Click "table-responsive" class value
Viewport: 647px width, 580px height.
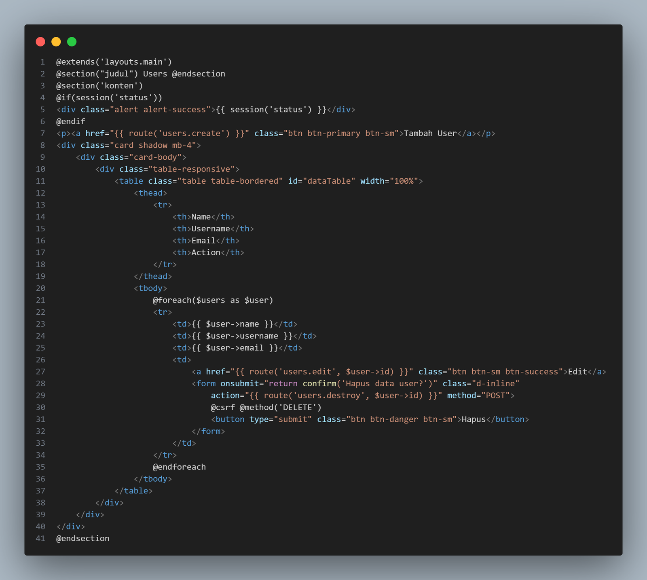pos(192,169)
